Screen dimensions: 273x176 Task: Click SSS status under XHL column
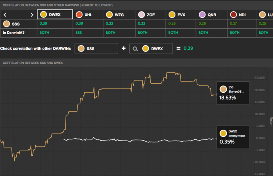pos(79,33)
